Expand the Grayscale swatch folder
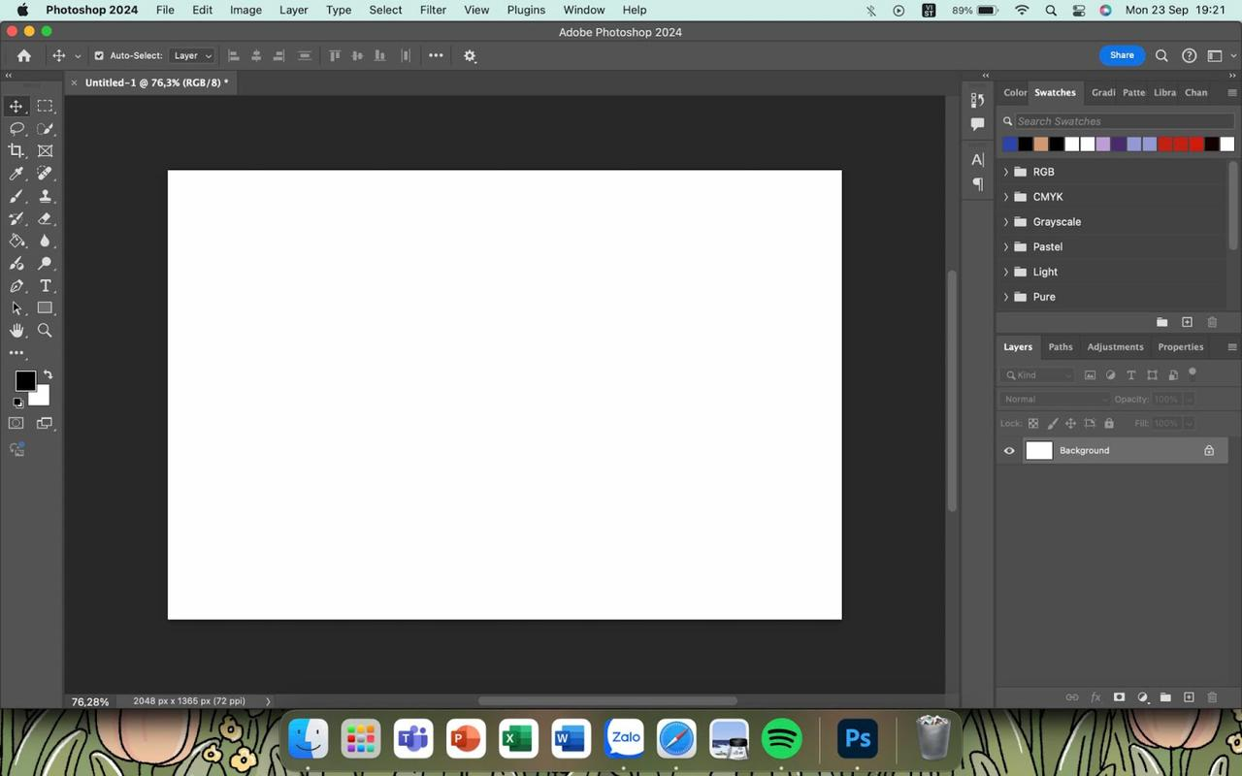Screen dimensions: 1242x776 (x=1006, y=222)
